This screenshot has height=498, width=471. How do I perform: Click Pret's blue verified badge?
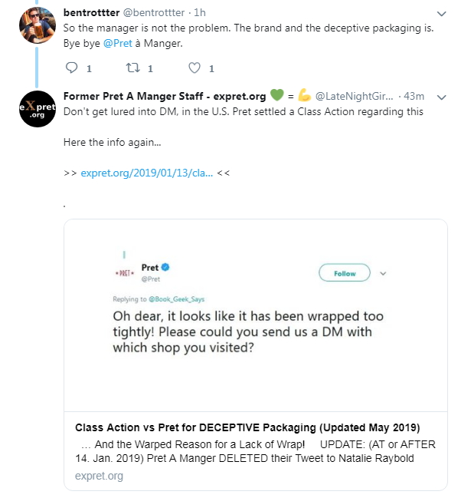coord(165,267)
